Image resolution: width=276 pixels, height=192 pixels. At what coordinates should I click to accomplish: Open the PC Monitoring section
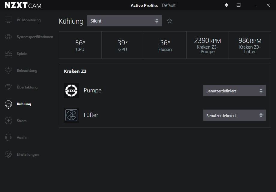tap(29, 20)
